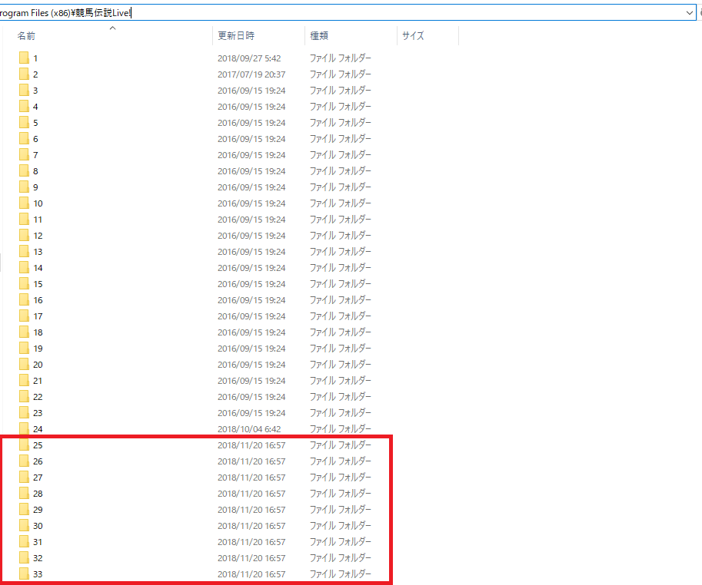The width and height of the screenshot is (702, 585).
Task: Click folder icon next to 12
Action: pyautogui.click(x=24, y=236)
